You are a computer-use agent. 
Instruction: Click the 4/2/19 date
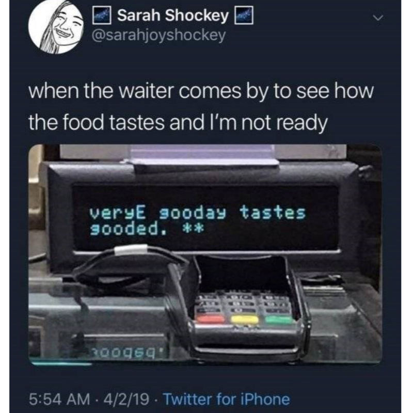[126, 399]
